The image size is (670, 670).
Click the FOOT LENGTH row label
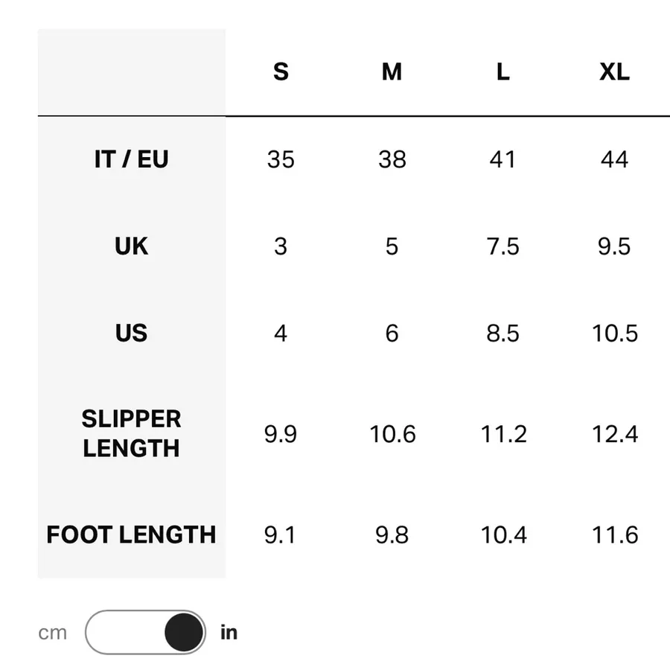(132, 535)
